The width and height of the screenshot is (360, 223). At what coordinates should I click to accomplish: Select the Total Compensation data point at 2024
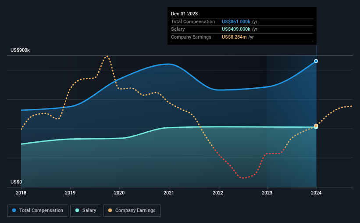click(x=316, y=61)
